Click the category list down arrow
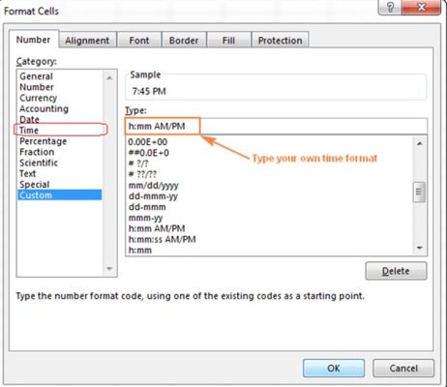447x387 pixels. pyautogui.click(x=109, y=269)
